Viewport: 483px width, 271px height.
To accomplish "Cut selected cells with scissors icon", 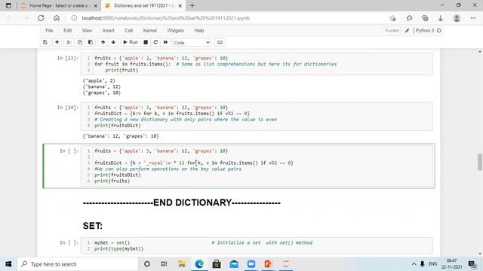I will (69, 42).
